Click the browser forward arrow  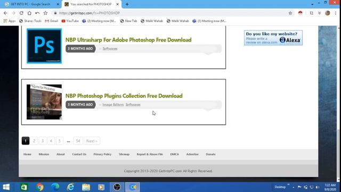13,13
